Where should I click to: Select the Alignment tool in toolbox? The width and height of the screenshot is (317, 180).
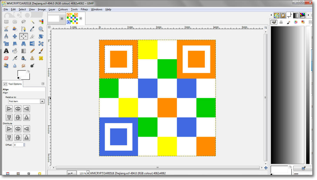(23, 36)
